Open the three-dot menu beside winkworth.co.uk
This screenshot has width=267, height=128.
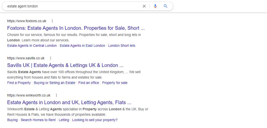(56, 95)
